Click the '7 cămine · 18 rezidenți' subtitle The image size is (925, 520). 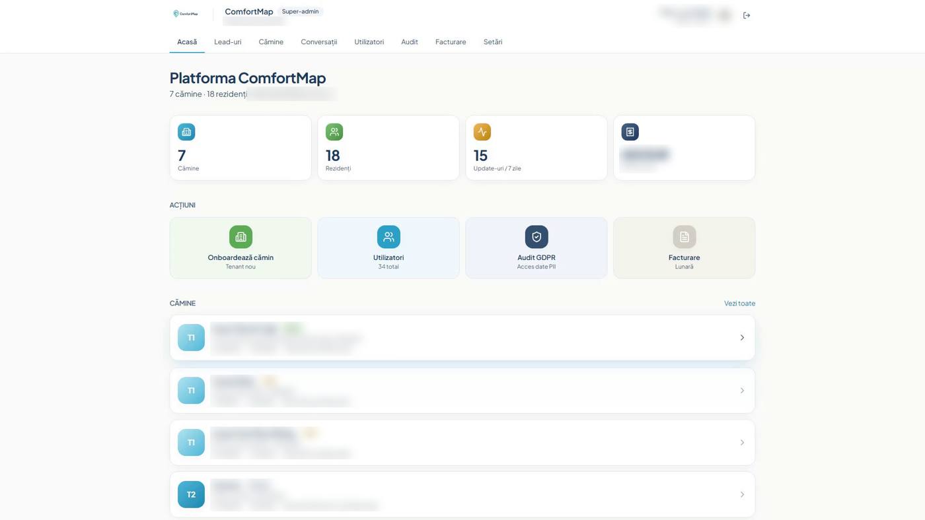pos(208,94)
